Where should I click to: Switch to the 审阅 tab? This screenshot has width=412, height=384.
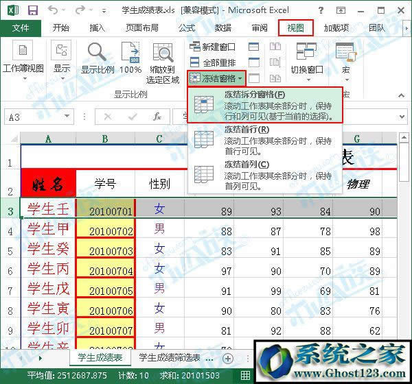click(x=260, y=27)
